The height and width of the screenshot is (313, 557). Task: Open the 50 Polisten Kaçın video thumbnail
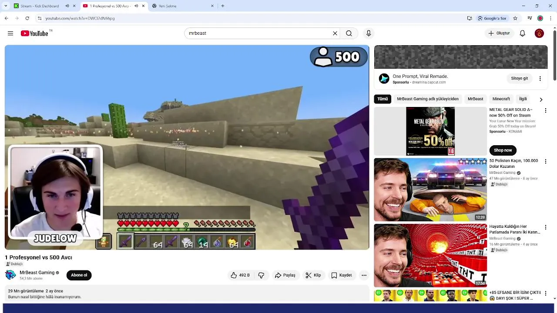point(430,190)
